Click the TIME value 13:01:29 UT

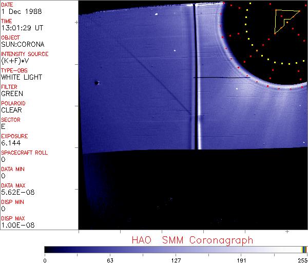(x=22, y=28)
